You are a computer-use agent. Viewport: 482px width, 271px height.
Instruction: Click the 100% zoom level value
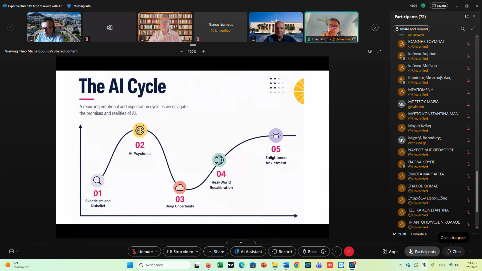[192, 51]
